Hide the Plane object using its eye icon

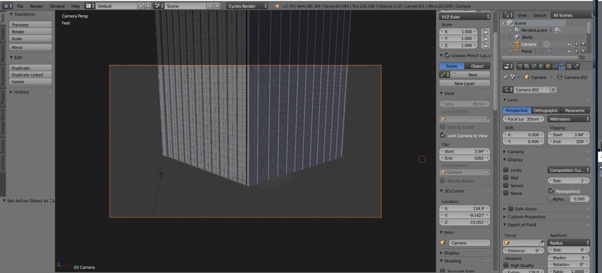pos(569,51)
